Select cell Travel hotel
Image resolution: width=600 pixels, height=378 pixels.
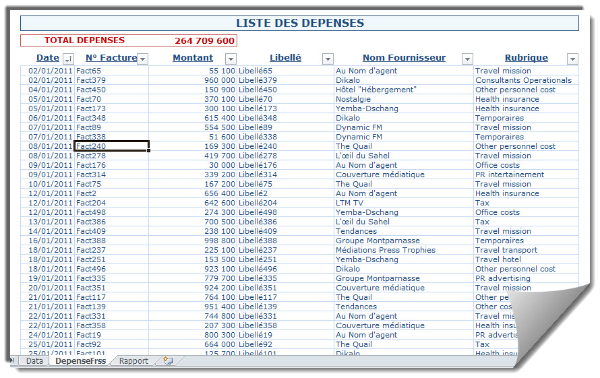pyautogui.click(x=526, y=259)
